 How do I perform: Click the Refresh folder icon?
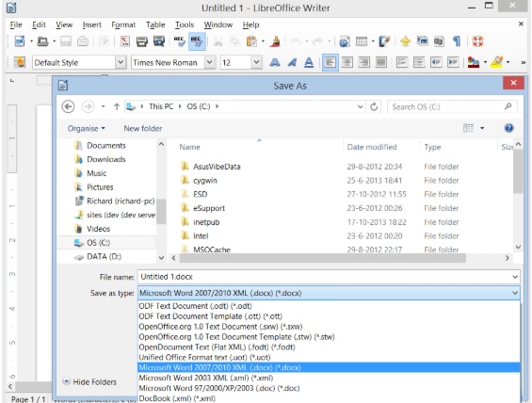point(374,106)
